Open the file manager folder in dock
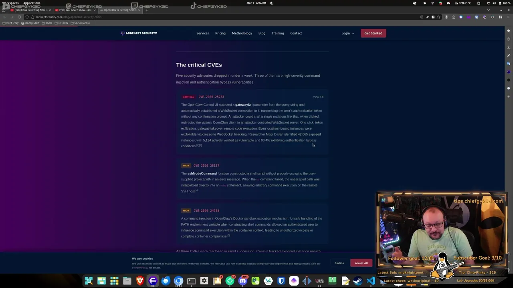This screenshot has width=513, height=288. (x=127, y=281)
